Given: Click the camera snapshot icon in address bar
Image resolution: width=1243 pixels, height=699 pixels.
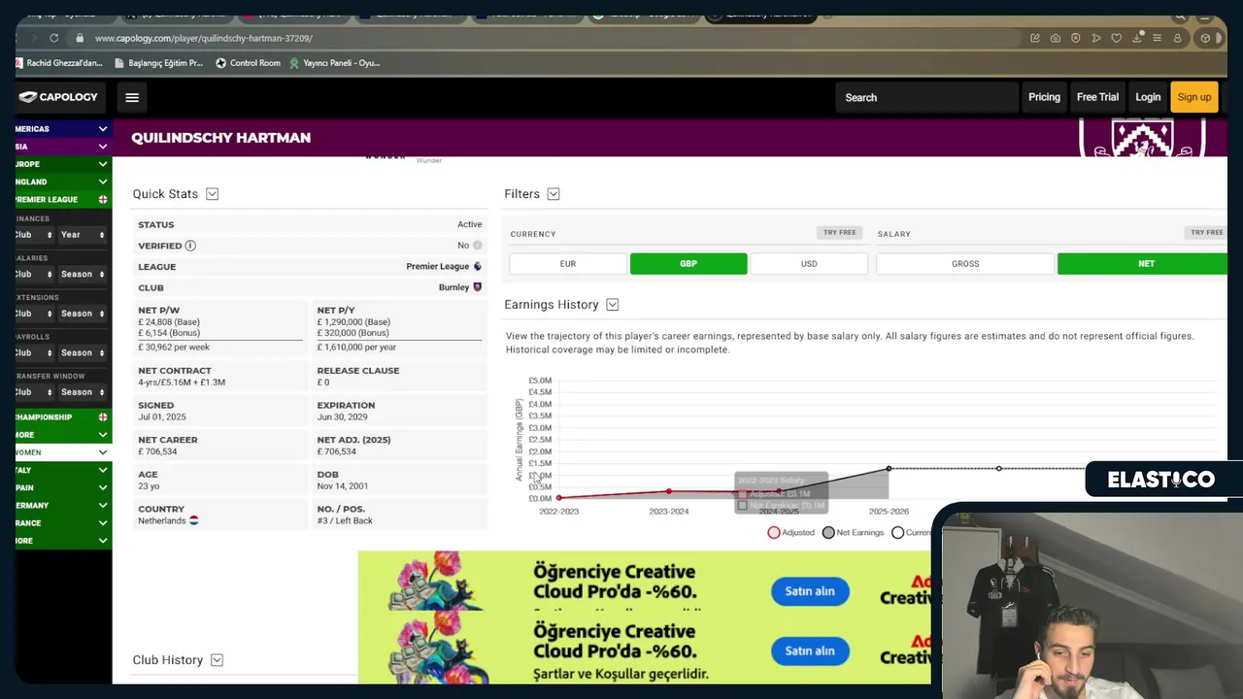Looking at the screenshot, I should [x=1056, y=38].
